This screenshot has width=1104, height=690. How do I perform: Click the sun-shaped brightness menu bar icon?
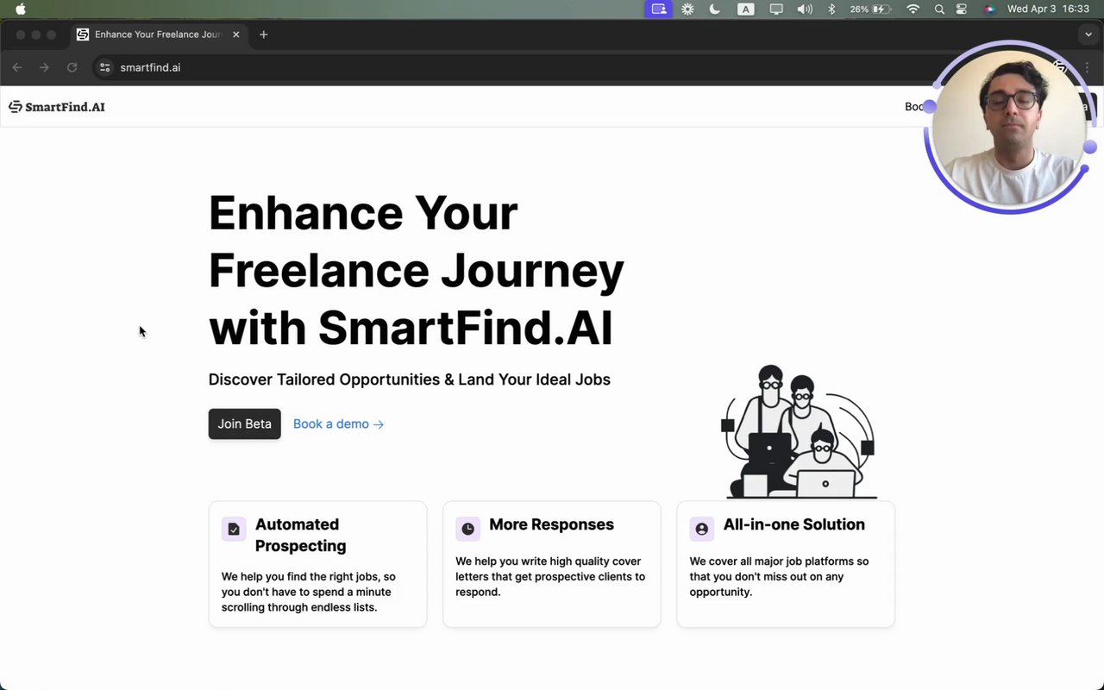(687, 9)
